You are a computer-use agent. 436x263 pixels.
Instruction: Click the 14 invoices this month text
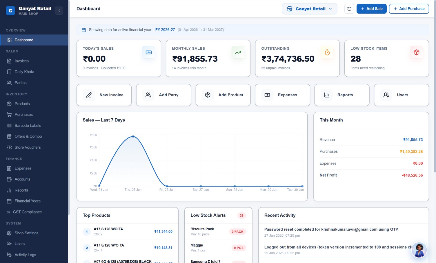189,68
